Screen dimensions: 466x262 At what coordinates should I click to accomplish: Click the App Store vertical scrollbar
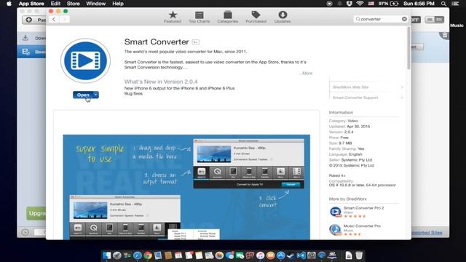pyautogui.click(x=409, y=47)
